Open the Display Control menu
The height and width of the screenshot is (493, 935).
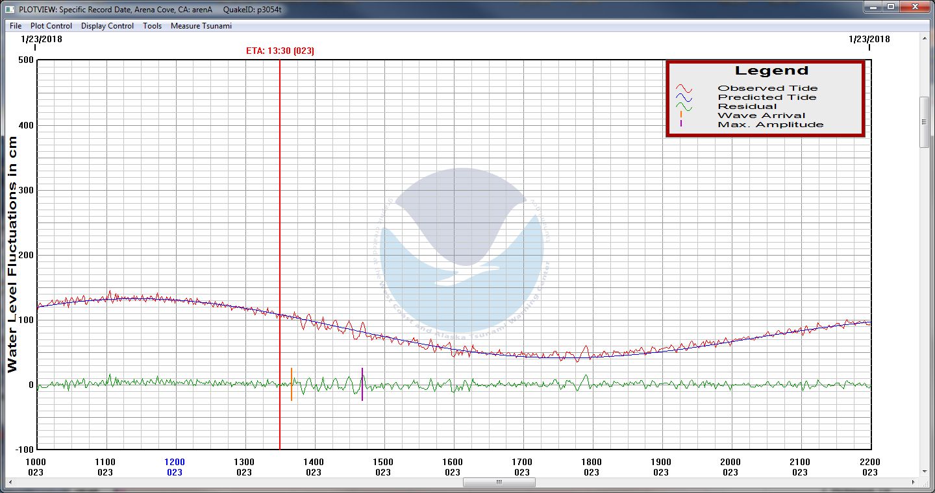point(107,26)
